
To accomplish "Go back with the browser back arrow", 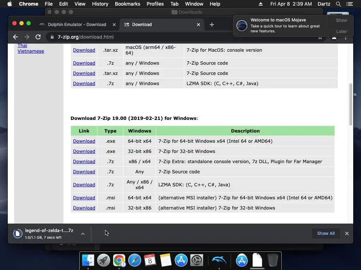I will [x=16, y=37].
